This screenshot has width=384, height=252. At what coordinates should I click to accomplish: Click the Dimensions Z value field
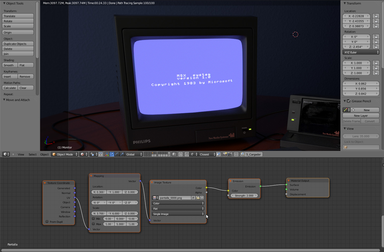click(361, 94)
